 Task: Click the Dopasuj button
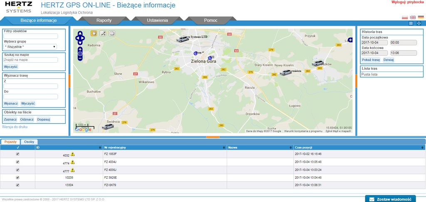(x=44, y=119)
